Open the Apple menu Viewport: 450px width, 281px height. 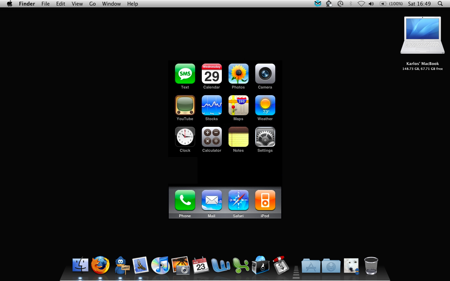coord(9,4)
